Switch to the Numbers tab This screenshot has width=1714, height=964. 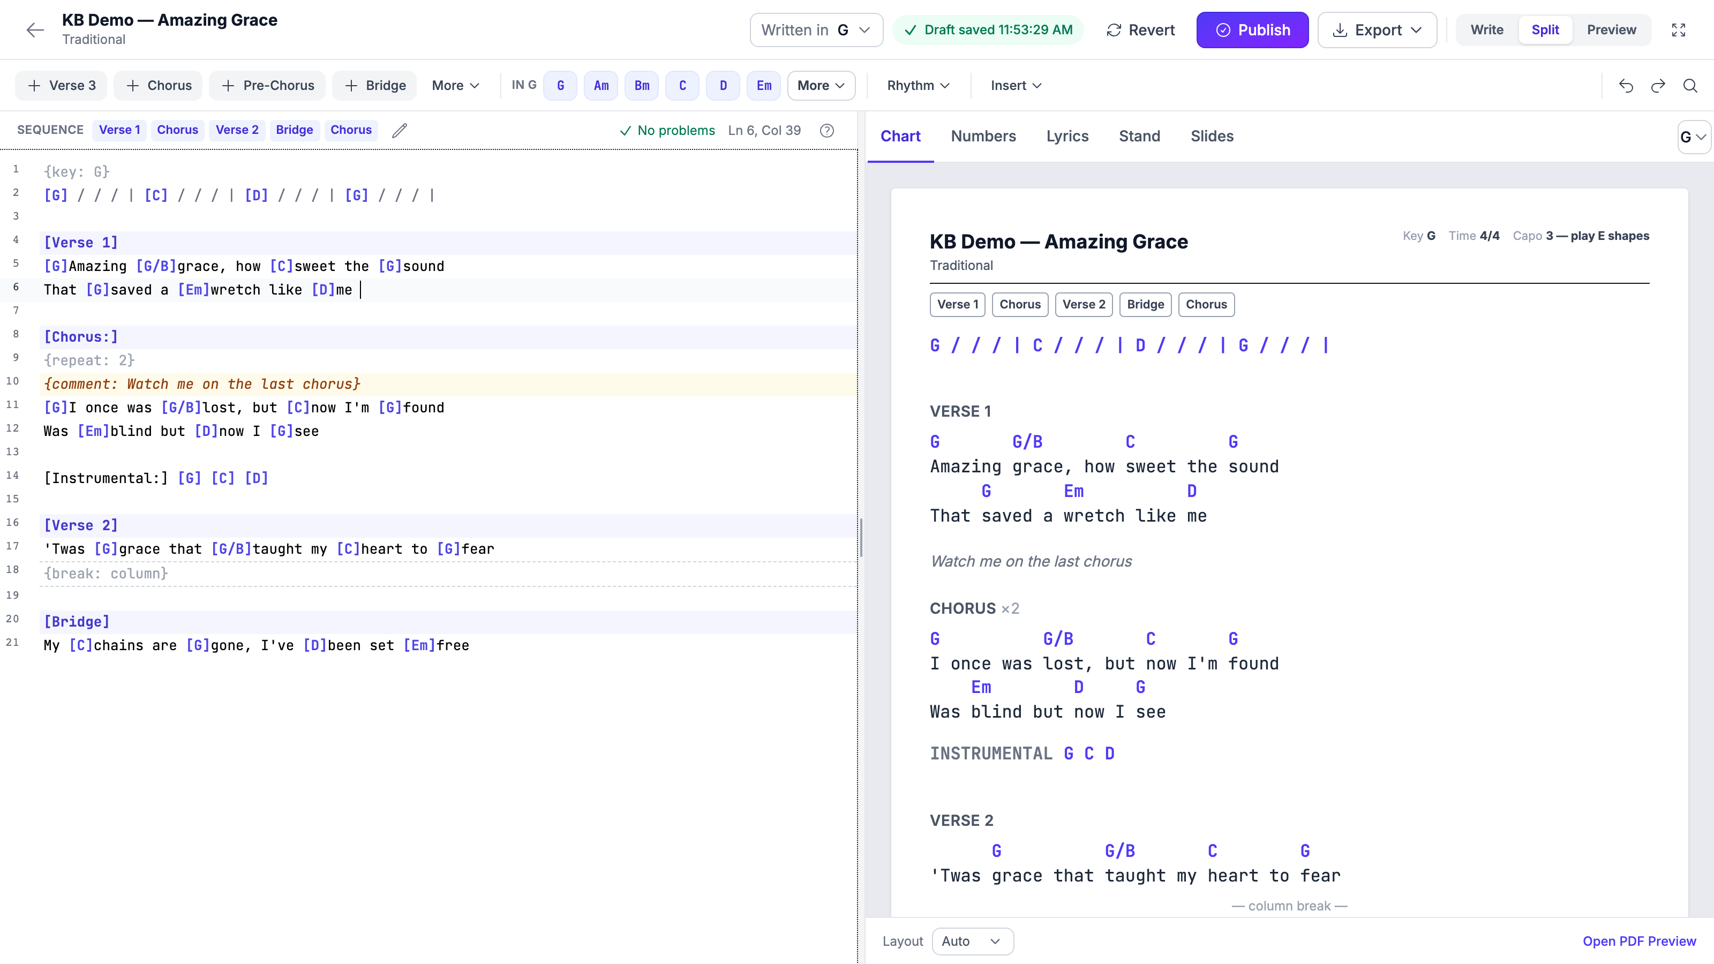coord(983,137)
